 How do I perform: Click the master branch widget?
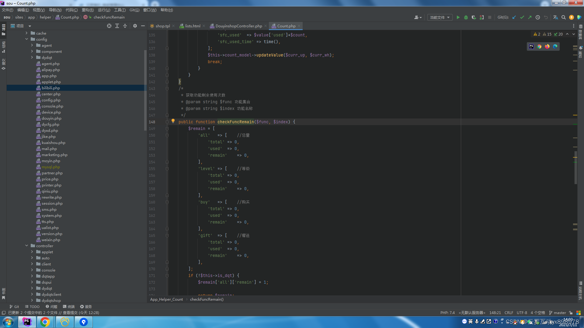(x=558, y=313)
